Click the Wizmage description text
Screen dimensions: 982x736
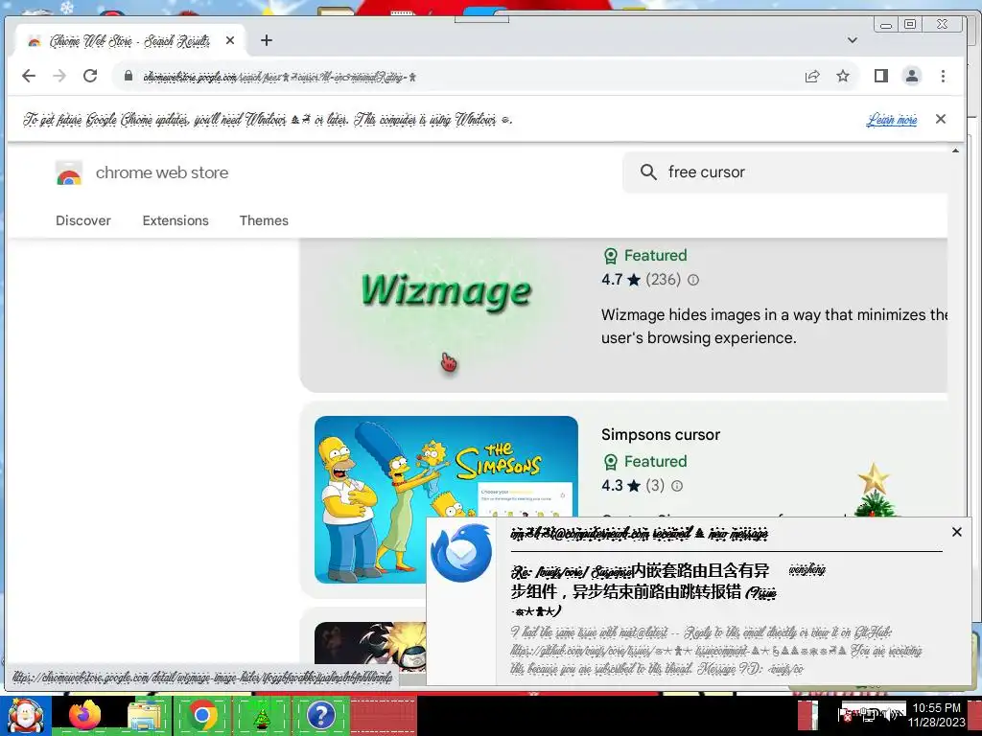(774, 326)
